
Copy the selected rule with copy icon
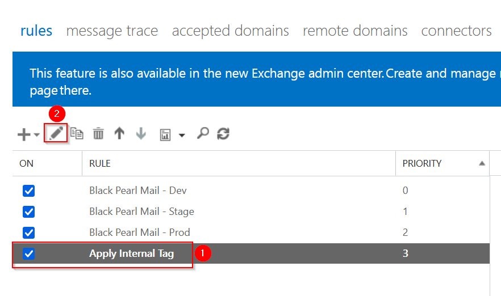[x=77, y=134]
